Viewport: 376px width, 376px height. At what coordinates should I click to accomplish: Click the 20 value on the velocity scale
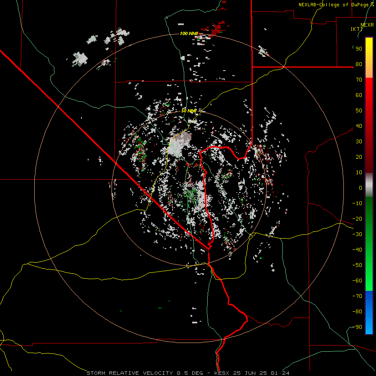coord(359,157)
